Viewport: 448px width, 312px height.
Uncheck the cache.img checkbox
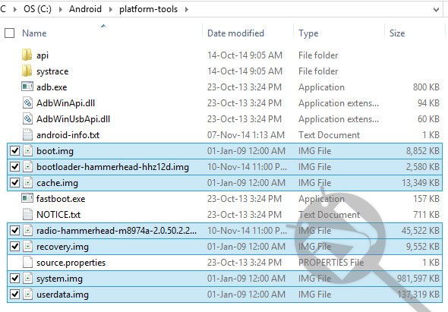coord(14,183)
